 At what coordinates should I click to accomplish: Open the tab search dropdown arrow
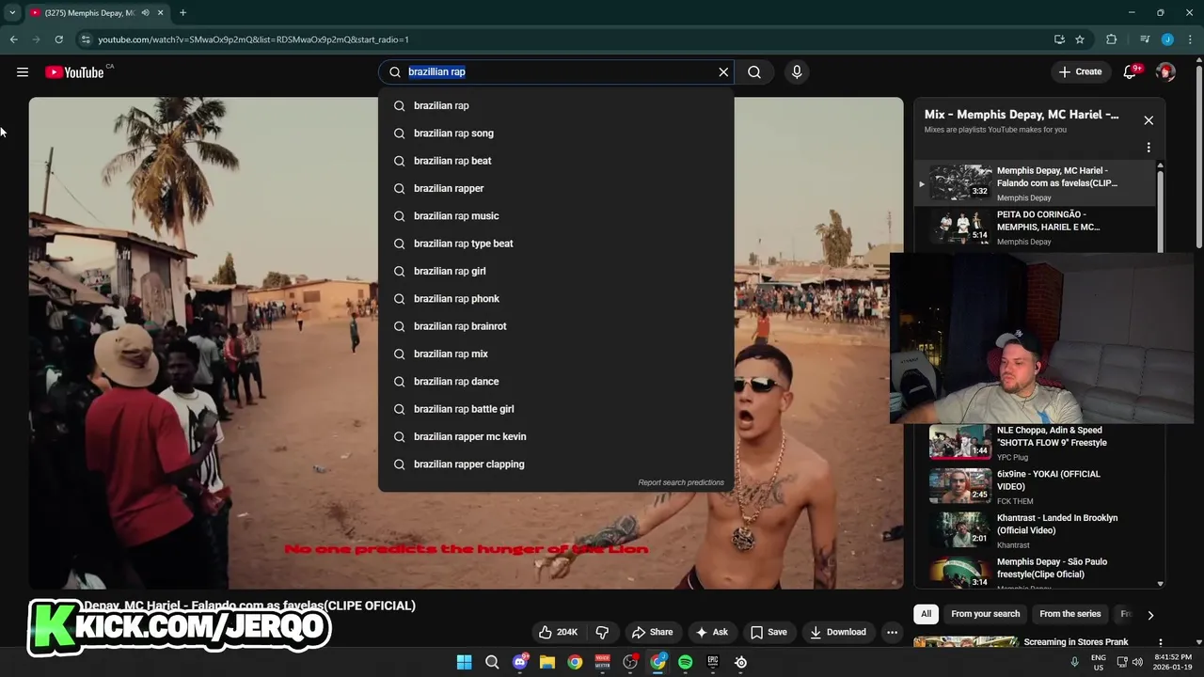(12, 13)
